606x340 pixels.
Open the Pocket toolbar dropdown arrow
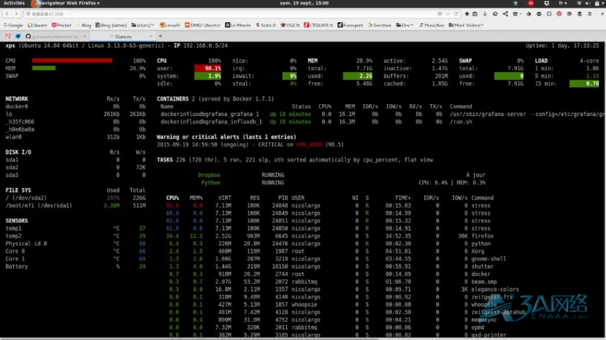[x=520, y=14]
